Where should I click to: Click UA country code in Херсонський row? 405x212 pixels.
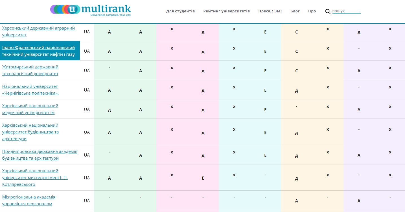click(x=87, y=32)
